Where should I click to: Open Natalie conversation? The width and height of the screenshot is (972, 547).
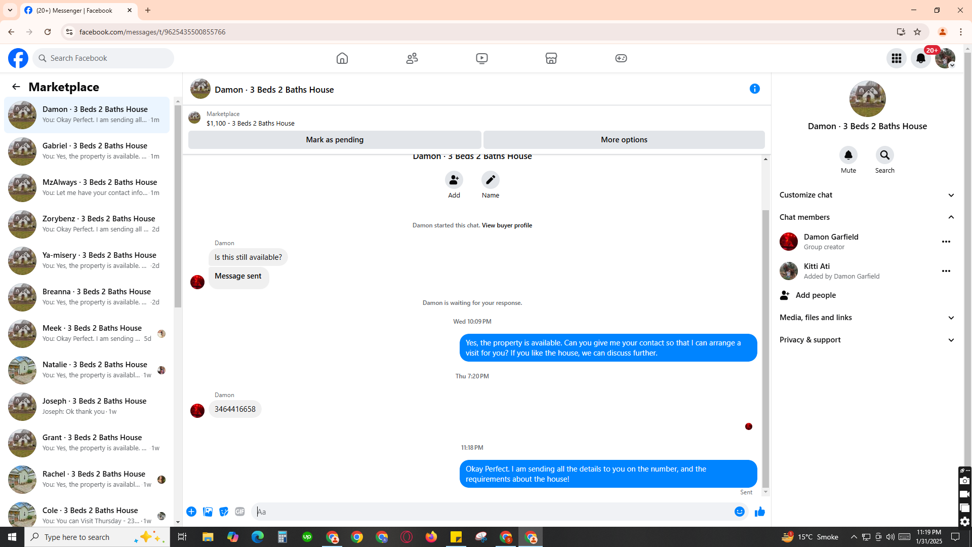(87, 370)
